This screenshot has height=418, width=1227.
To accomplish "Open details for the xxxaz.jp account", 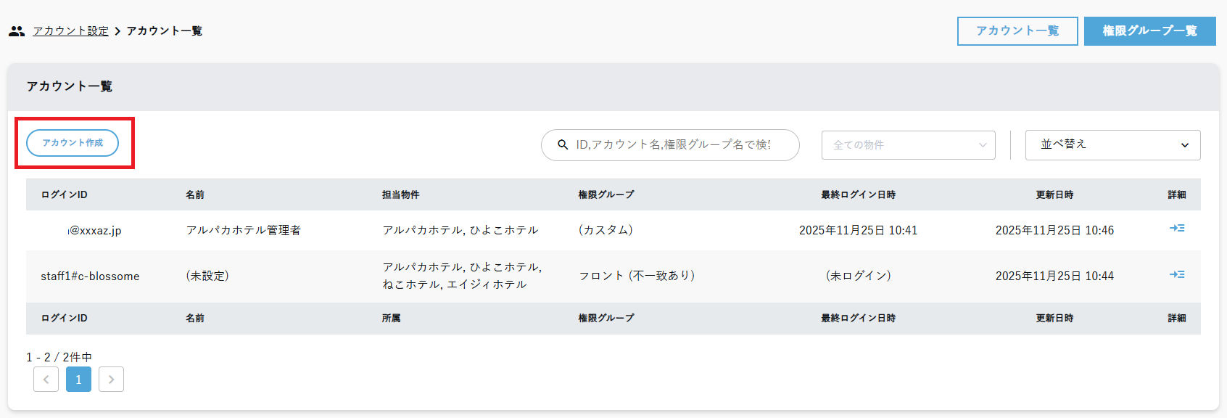I will coord(1176,229).
